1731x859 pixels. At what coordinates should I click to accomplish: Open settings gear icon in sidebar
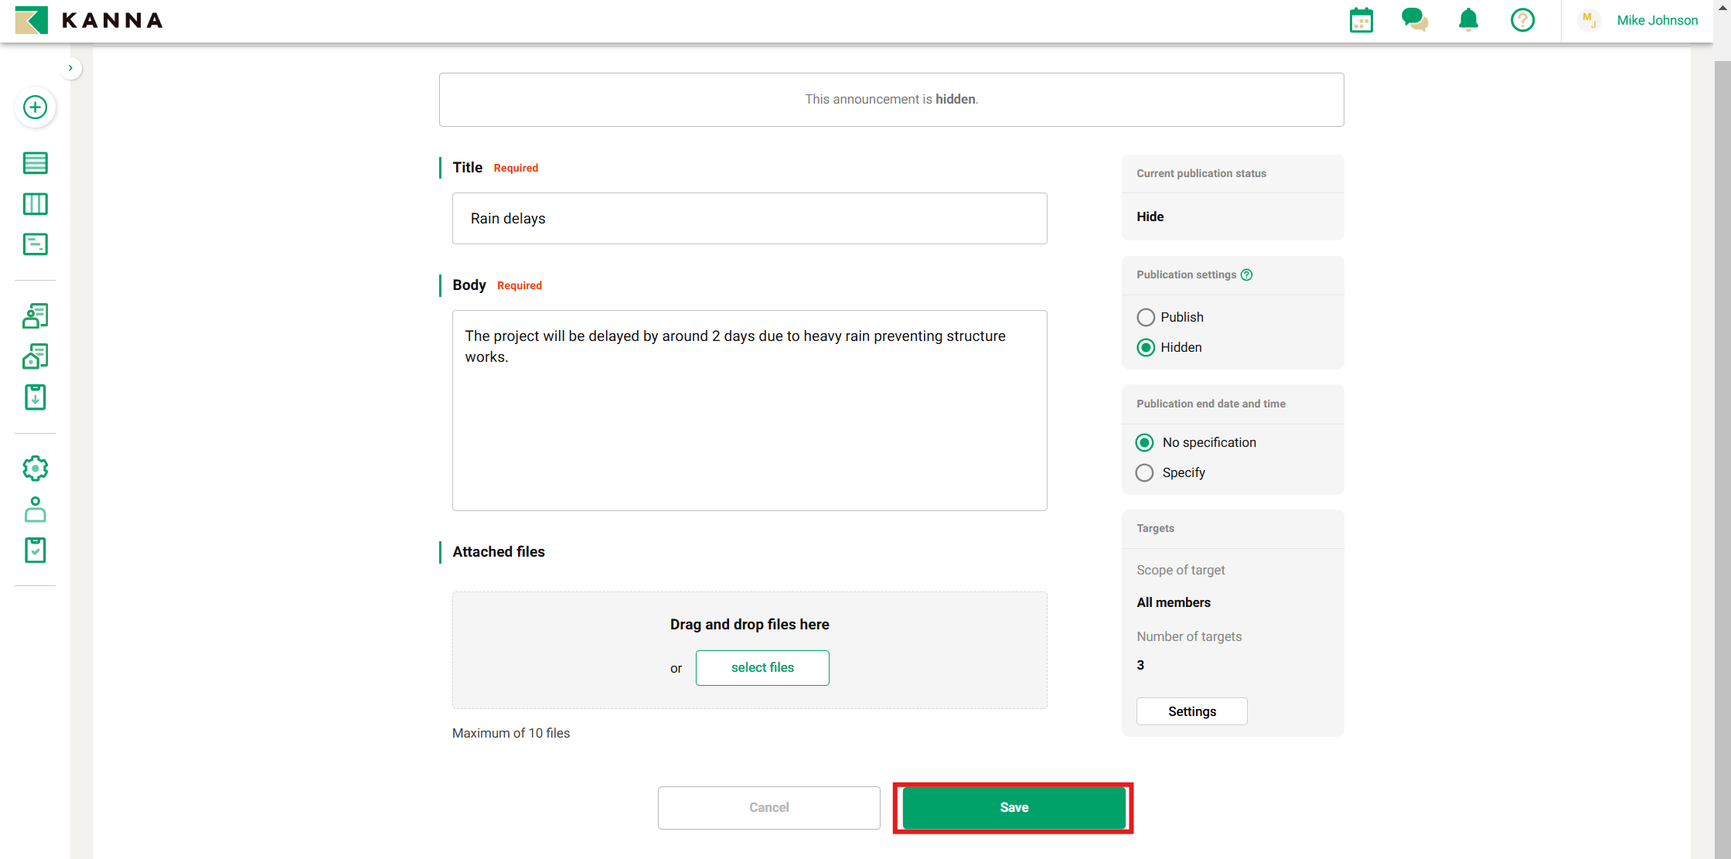click(x=35, y=468)
